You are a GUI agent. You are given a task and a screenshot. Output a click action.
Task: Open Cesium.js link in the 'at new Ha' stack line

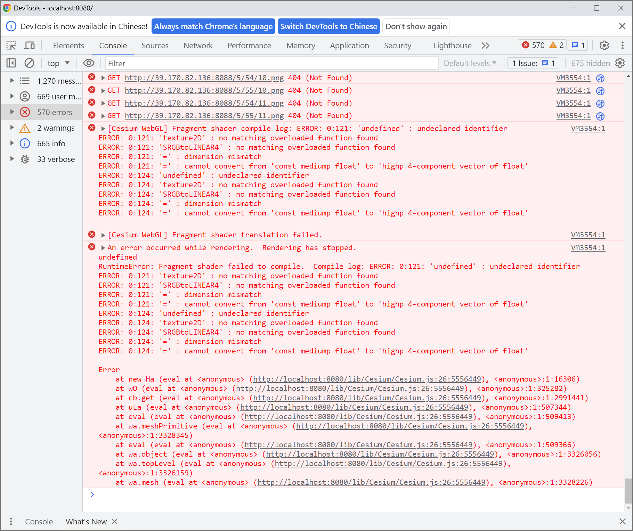tap(367, 379)
